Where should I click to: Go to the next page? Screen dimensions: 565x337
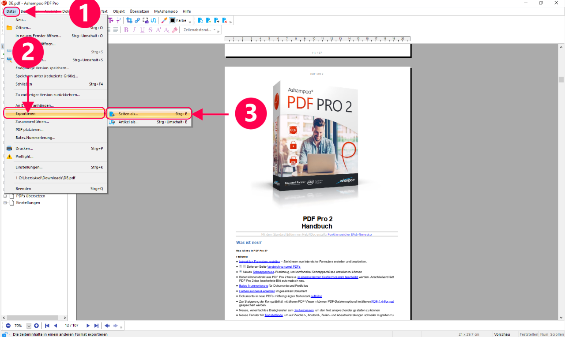[88, 326]
